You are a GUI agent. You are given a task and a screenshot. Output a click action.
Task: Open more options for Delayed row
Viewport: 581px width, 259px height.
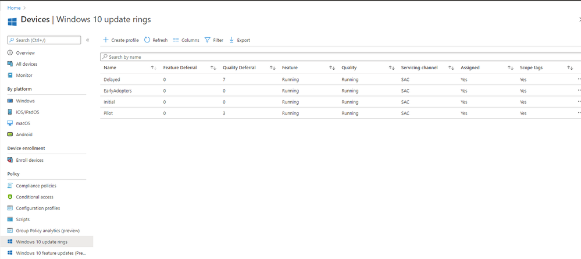[579, 79]
